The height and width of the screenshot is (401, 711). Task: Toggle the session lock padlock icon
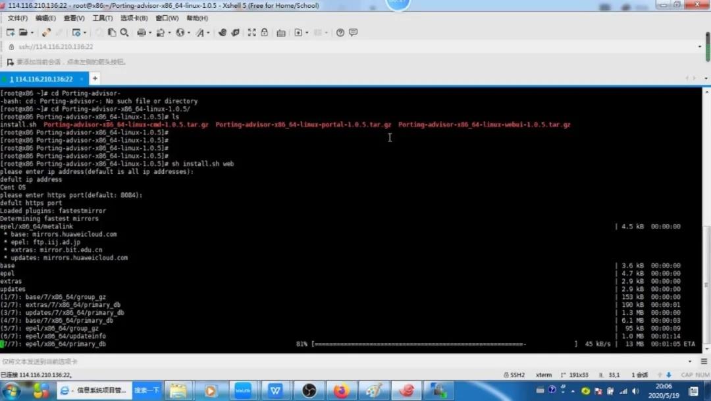[x=264, y=32]
